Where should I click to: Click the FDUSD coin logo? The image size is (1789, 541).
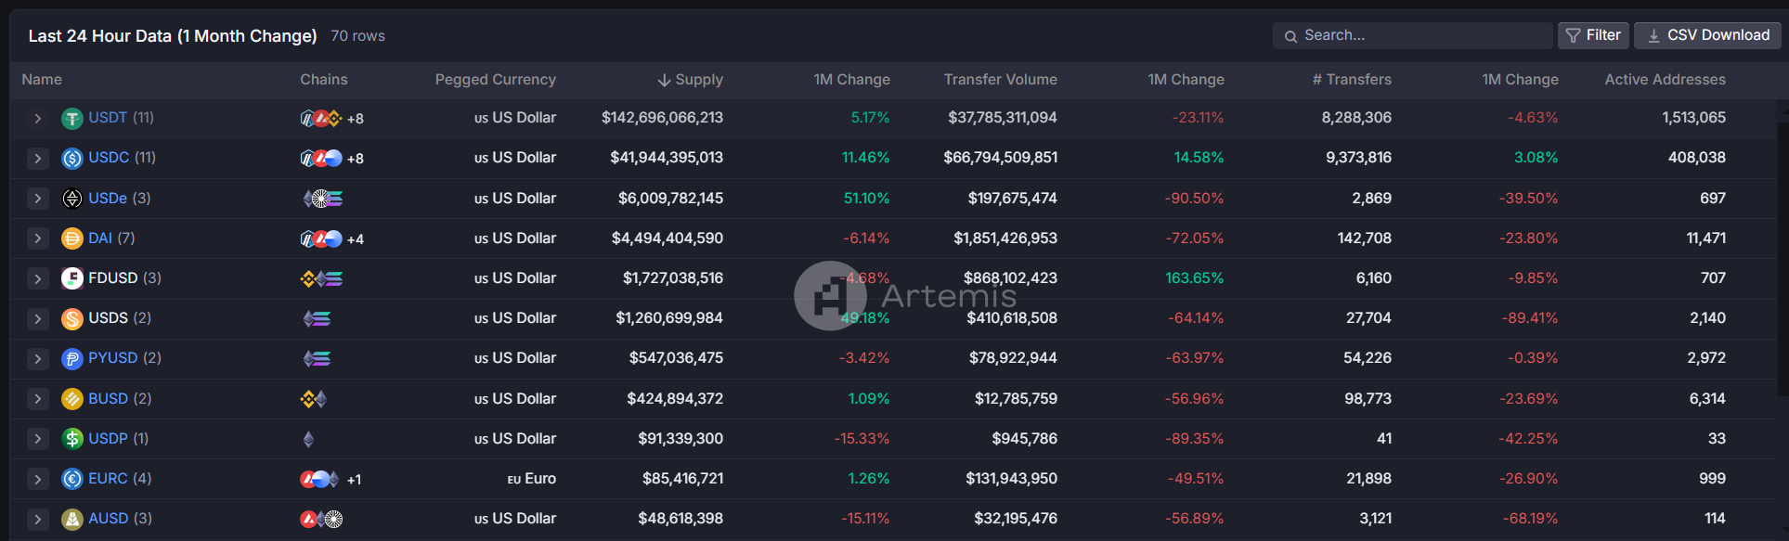tap(72, 278)
